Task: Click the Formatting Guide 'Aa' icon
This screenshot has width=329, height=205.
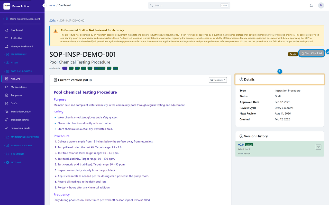Action: point(7,128)
